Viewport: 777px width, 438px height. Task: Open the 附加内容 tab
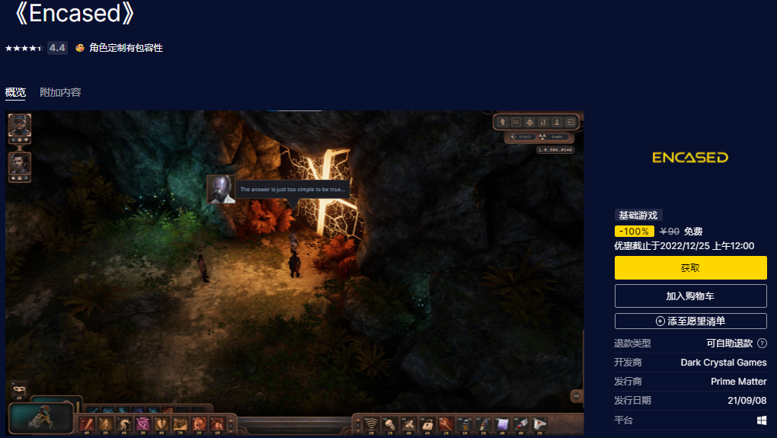coord(60,92)
